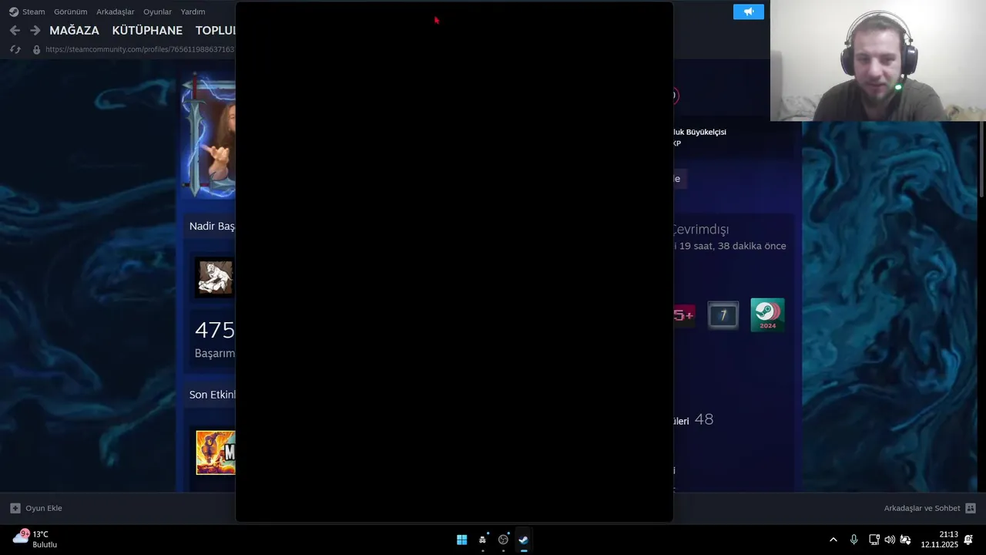The height and width of the screenshot is (555, 986).
Task: Open the recent activity game thumbnail
Action: pyautogui.click(x=216, y=452)
